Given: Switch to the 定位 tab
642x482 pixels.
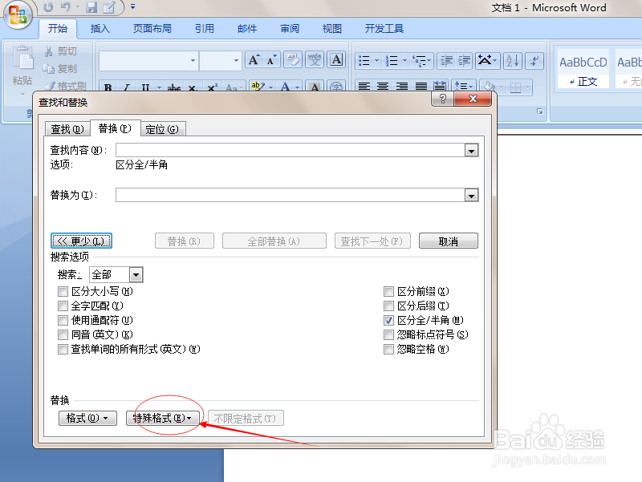Looking at the screenshot, I should (x=163, y=128).
